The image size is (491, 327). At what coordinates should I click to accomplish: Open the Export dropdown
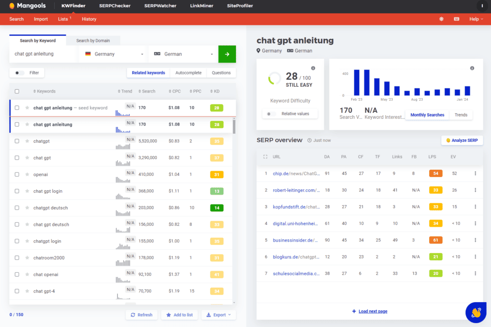click(219, 315)
